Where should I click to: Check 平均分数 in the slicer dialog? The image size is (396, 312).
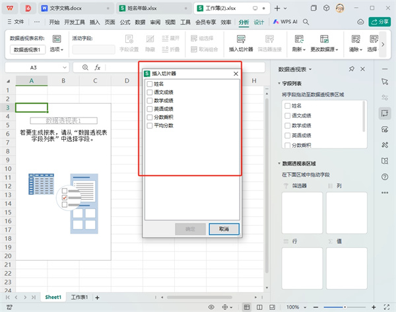point(150,125)
